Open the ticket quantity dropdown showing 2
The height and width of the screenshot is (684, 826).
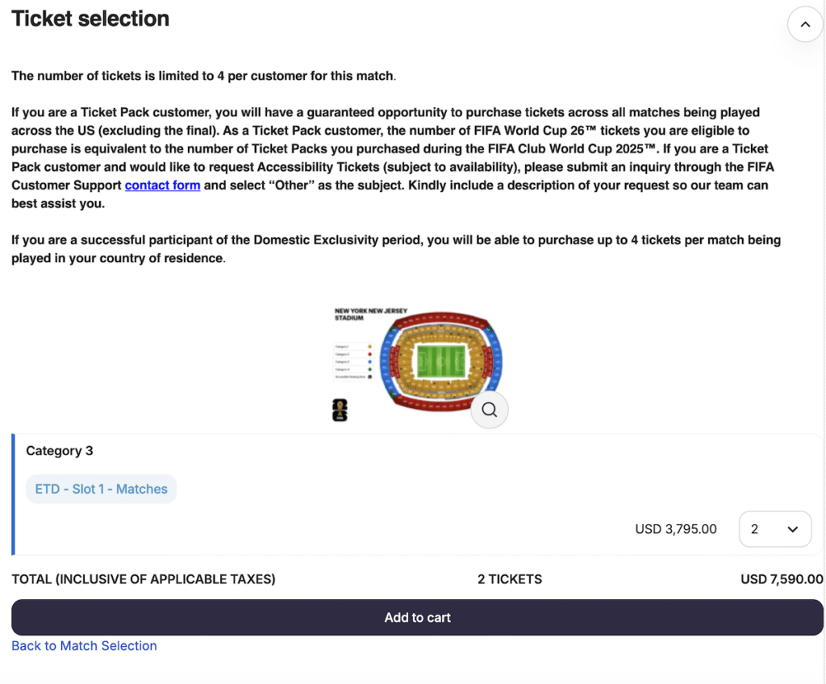774,529
